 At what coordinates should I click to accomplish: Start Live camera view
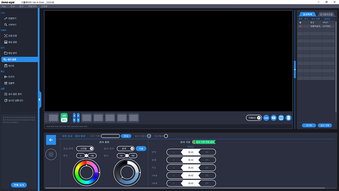[x=266, y=118]
